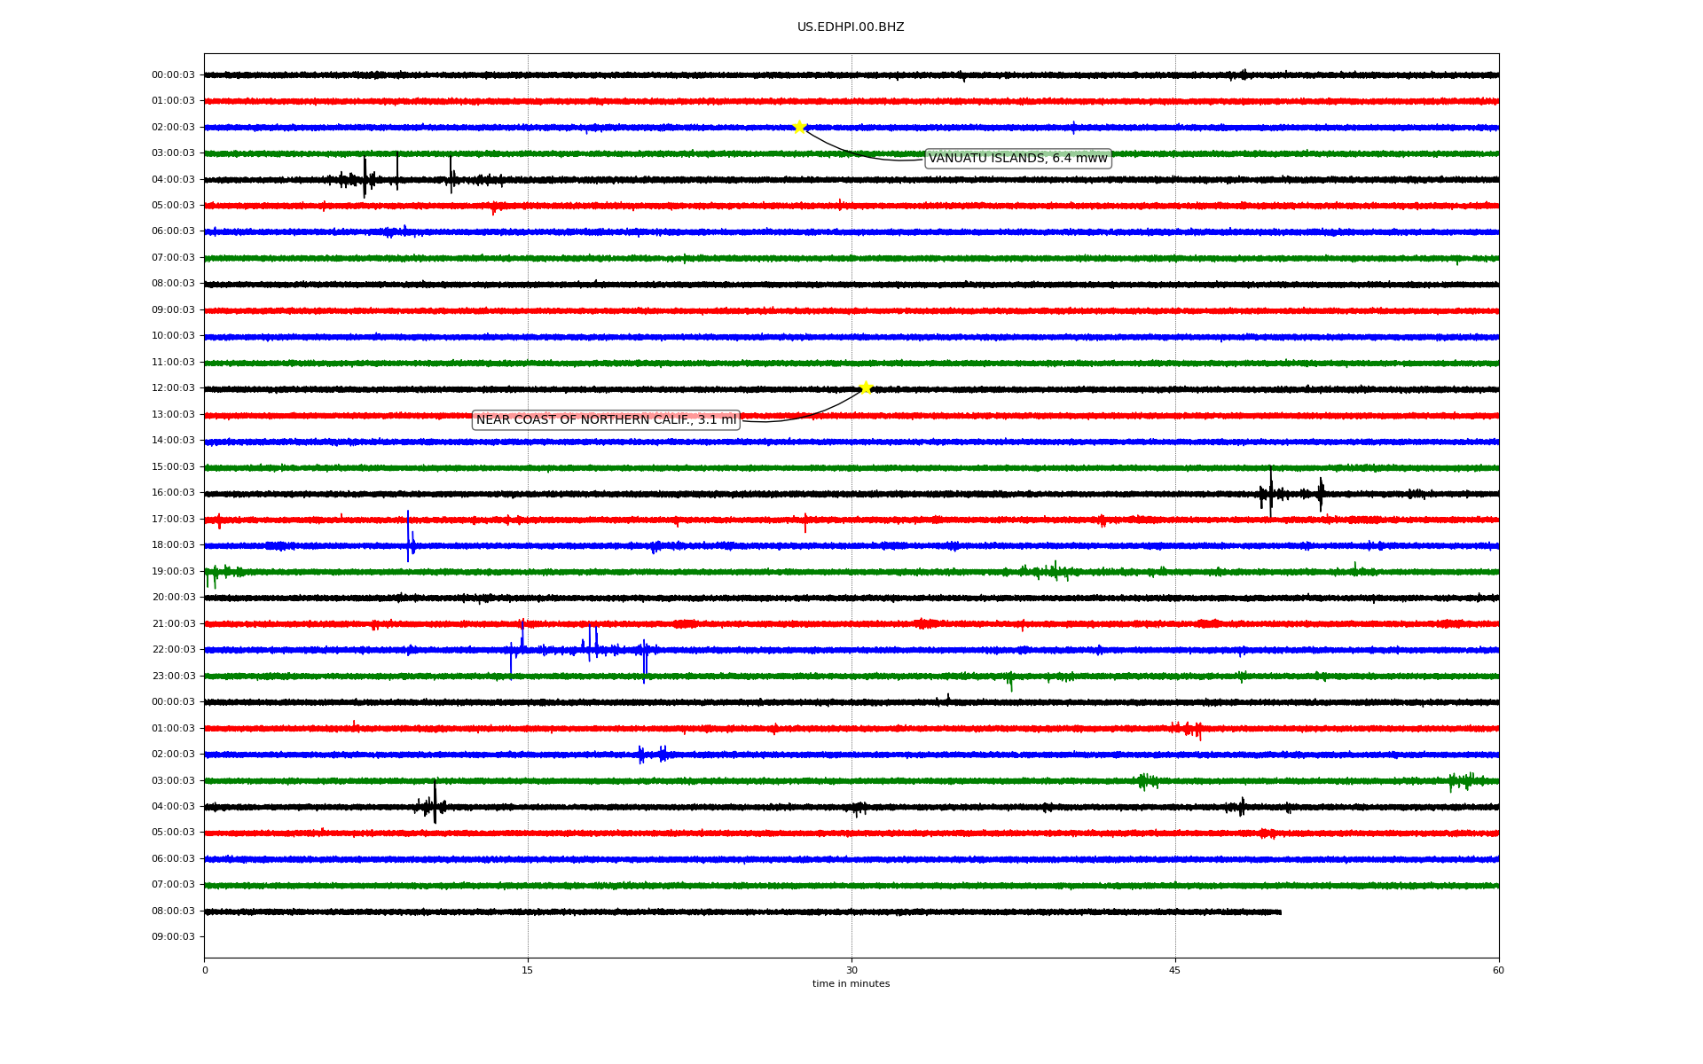Click the 22:00:03 row time label

click(x=173, y=650)
